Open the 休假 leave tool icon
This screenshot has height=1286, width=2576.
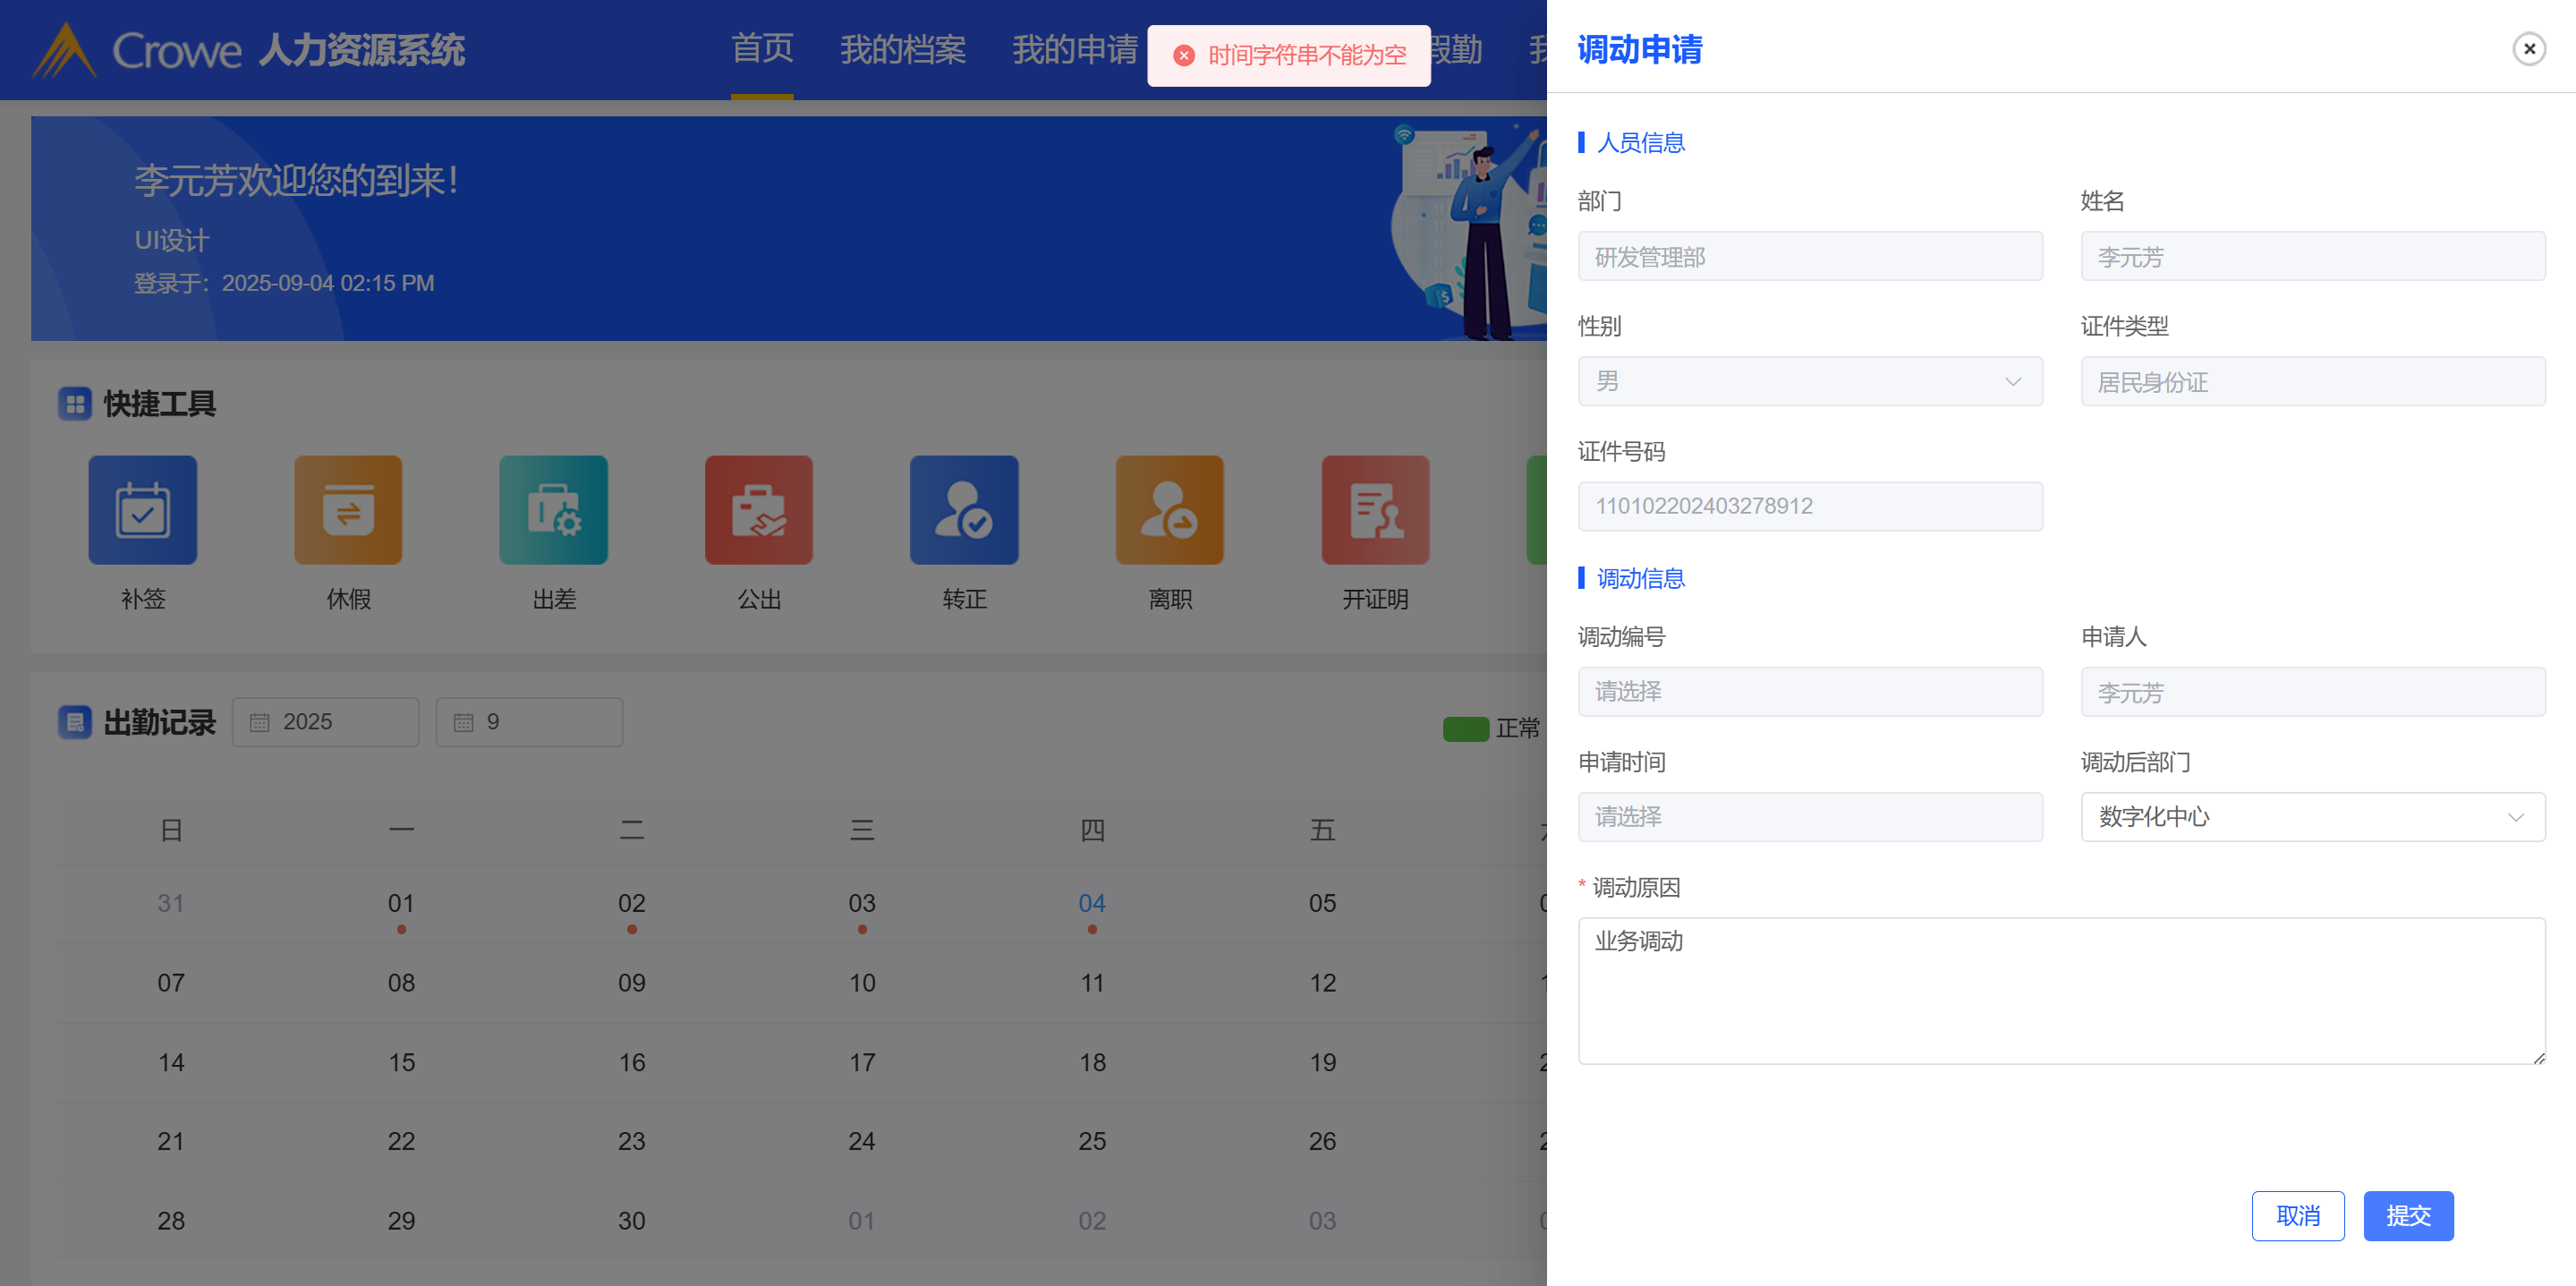click(x=348, y=510)
